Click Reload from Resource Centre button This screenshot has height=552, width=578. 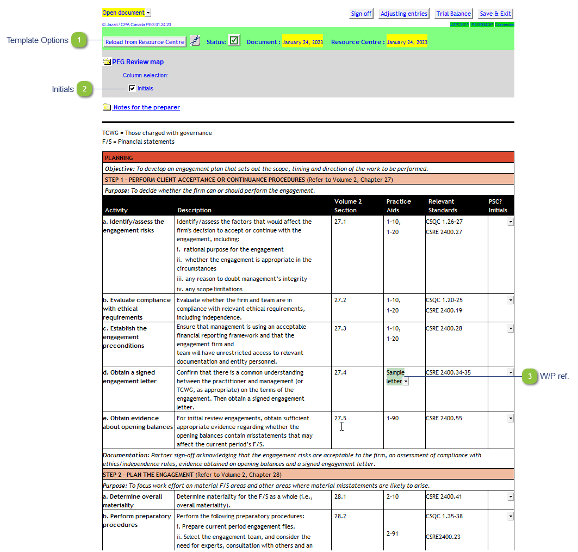[x=145, y=42]
